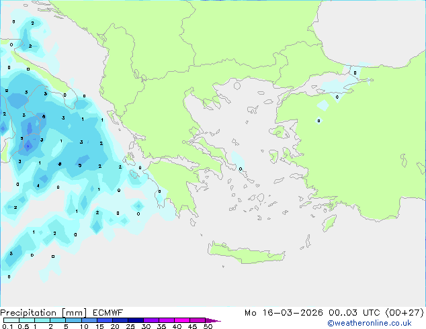426x329 pixels.
Task: Click the island of Rhodes on the map
Action: pos(329,223)
